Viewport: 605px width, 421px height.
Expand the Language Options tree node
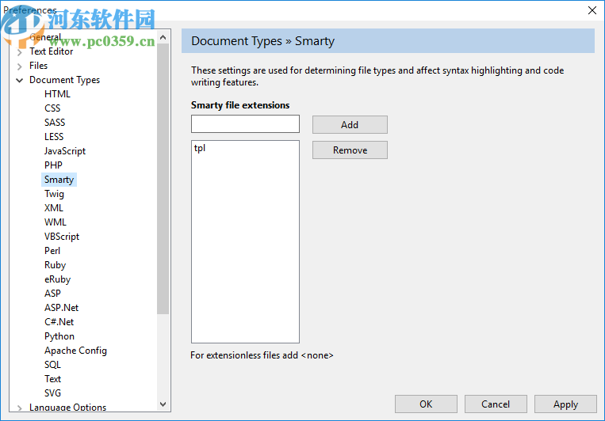[x=20, y=408]
